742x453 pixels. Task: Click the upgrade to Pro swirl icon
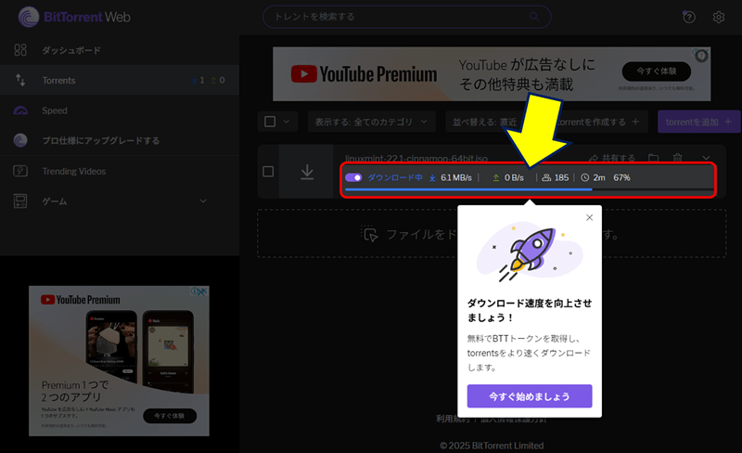[x=20, y=140]
